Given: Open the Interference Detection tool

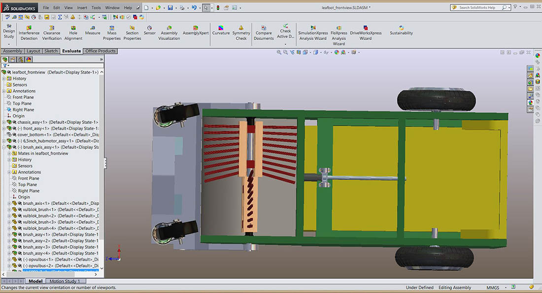Looking at the screenshot, I should point(29,33).
